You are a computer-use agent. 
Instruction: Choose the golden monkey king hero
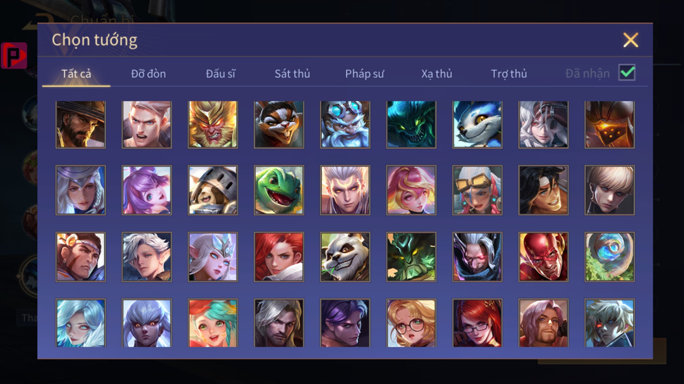213,124
